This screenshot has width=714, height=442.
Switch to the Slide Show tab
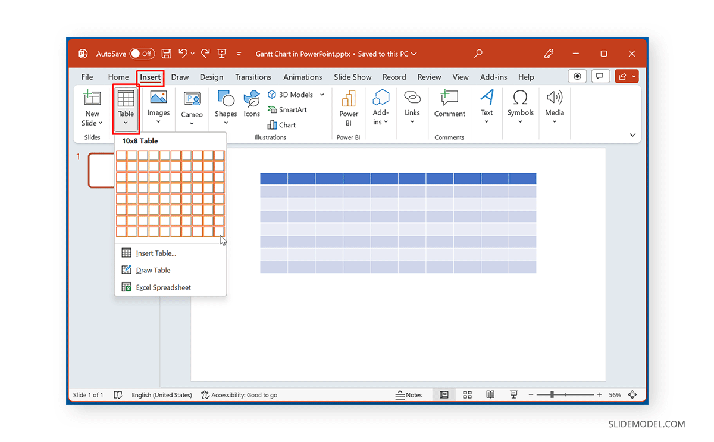352,77
